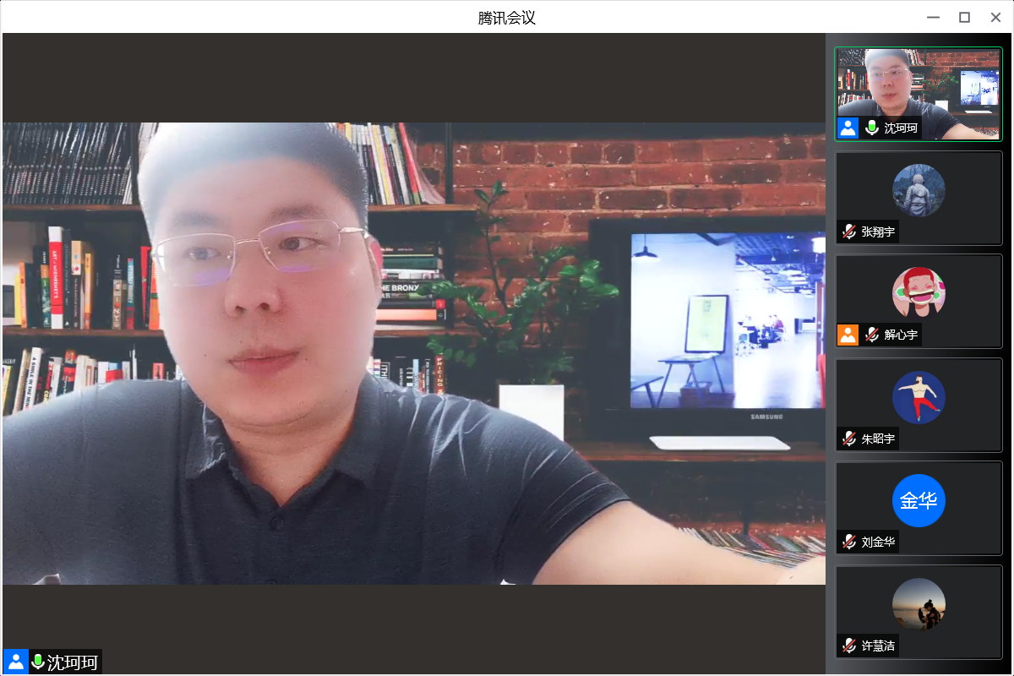Click the blue host icon in 沈珂珂's thumbnail
This screenshot has height=676, width=1014.
click(848, 128)
